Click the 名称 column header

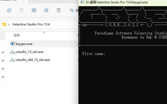pos(17,35)
